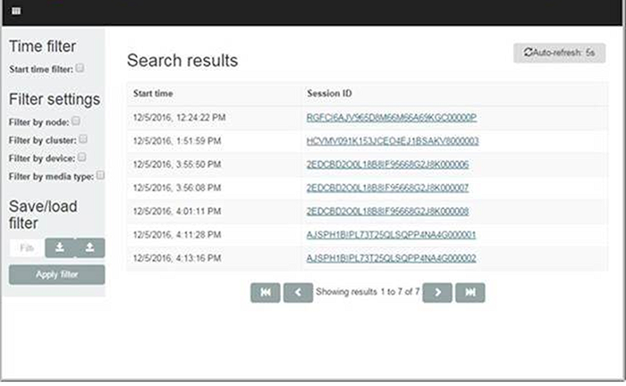Jump to the last results page
The height and width of the screenshot is (386, 626).
pos(469,292)
